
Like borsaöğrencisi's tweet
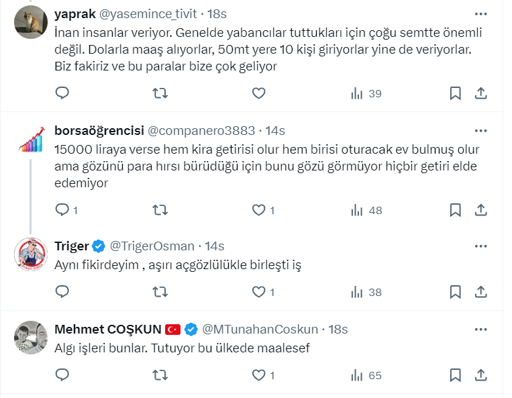[258, 210]
